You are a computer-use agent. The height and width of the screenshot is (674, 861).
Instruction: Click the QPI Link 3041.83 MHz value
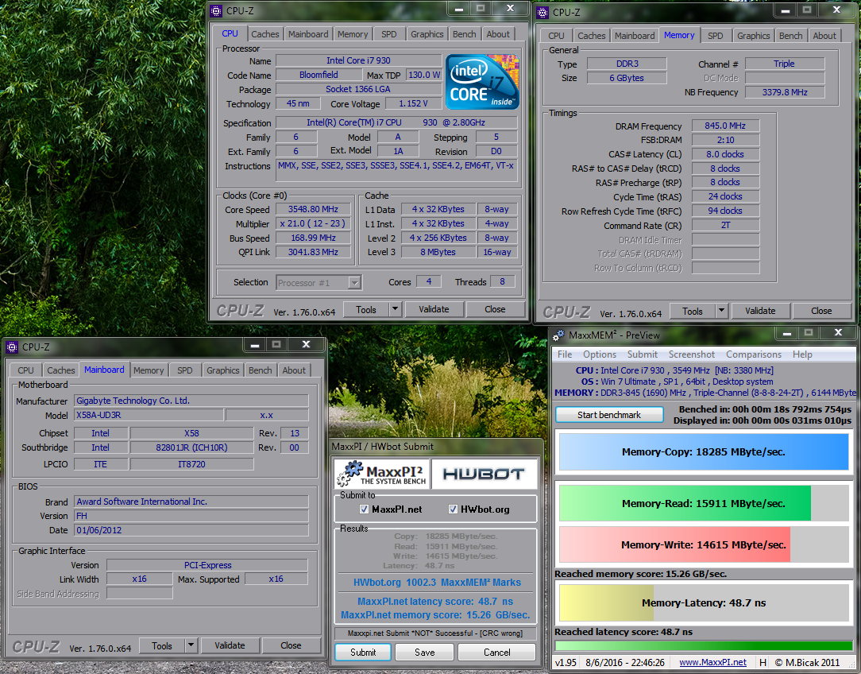314,252
